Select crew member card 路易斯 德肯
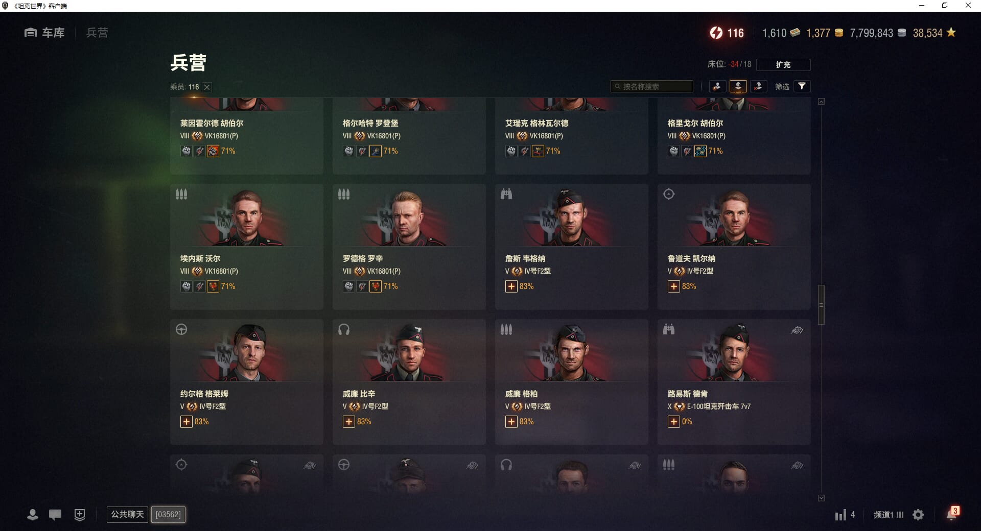Screen dimensions: 981x531 pos(734,382)
